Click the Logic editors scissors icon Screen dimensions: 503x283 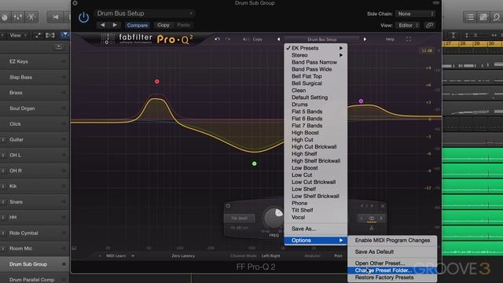(31, 17)
